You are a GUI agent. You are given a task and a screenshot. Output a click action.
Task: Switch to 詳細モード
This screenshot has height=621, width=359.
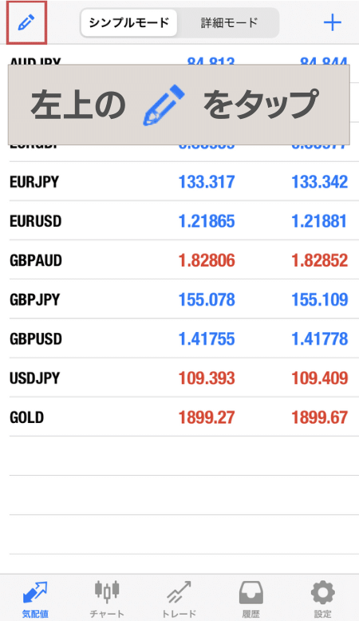click(x=229, y=23)
